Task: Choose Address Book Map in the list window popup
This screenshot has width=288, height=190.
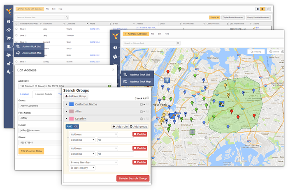Action: 29,53
